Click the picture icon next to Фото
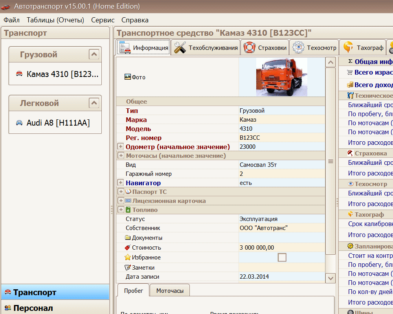 point(128,77)
